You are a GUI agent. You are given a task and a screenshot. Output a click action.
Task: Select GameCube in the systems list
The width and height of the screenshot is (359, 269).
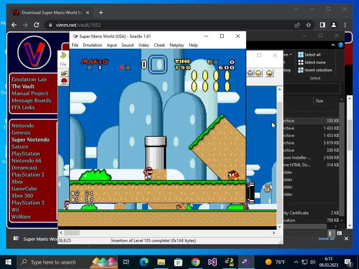tap(24, 189)
